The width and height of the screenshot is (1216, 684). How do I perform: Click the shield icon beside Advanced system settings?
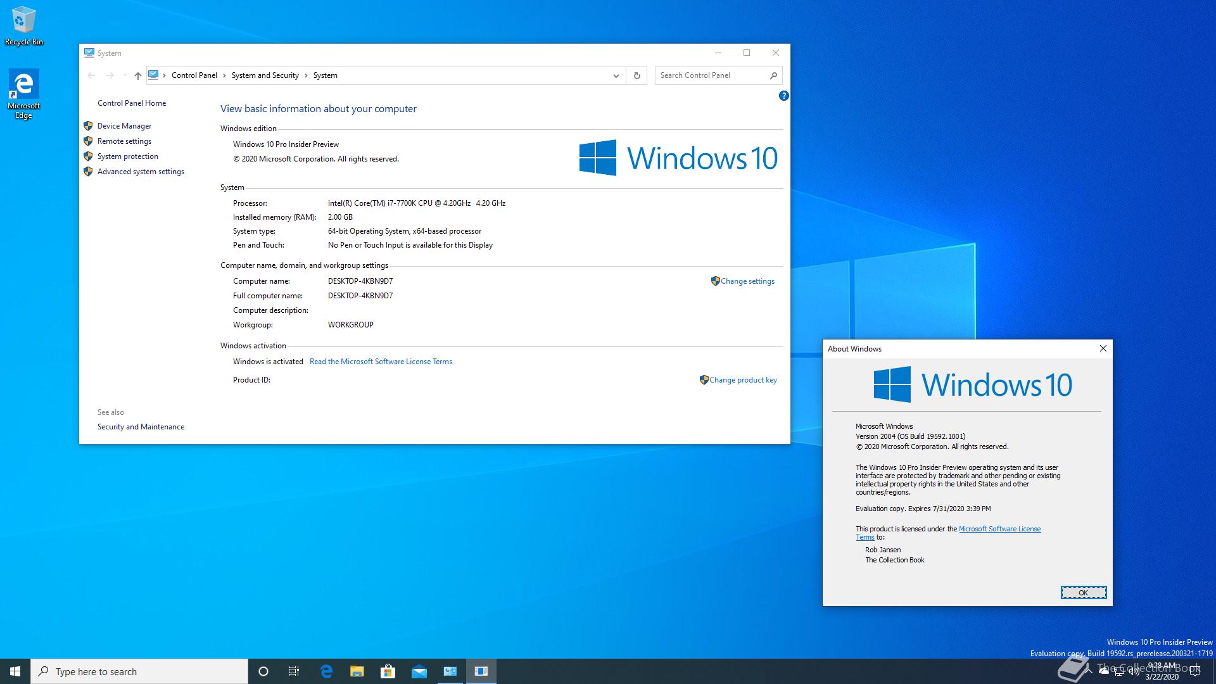coord(88,172)
